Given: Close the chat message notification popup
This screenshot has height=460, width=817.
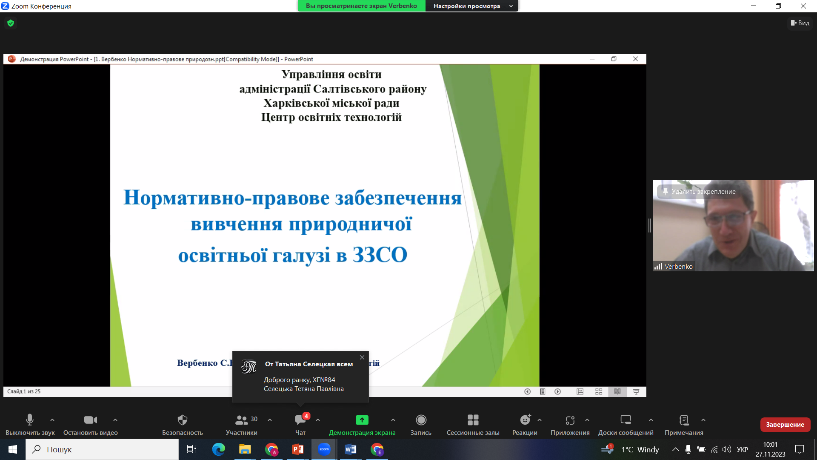Looking at the screenshot, I should [x=362, y=357].
